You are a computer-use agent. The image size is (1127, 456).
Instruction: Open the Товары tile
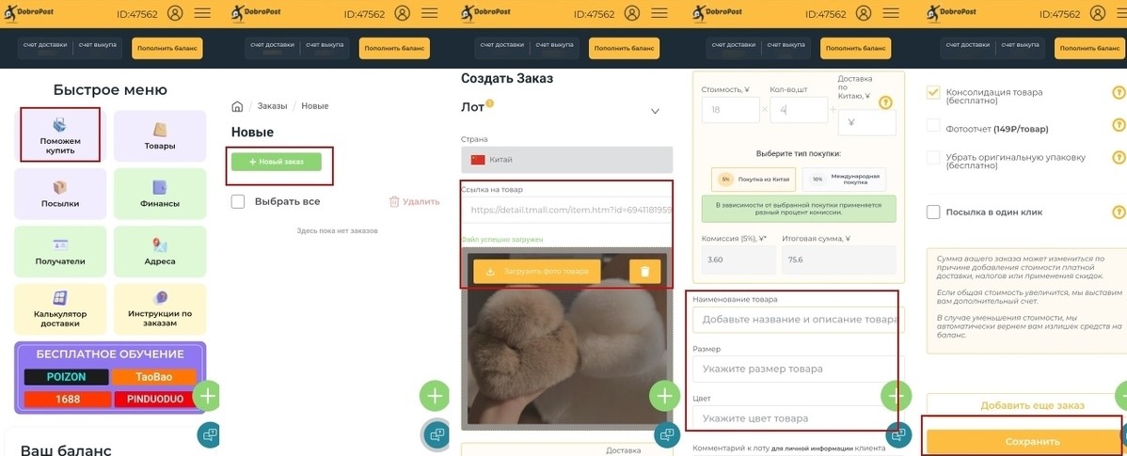click(160, 135)
